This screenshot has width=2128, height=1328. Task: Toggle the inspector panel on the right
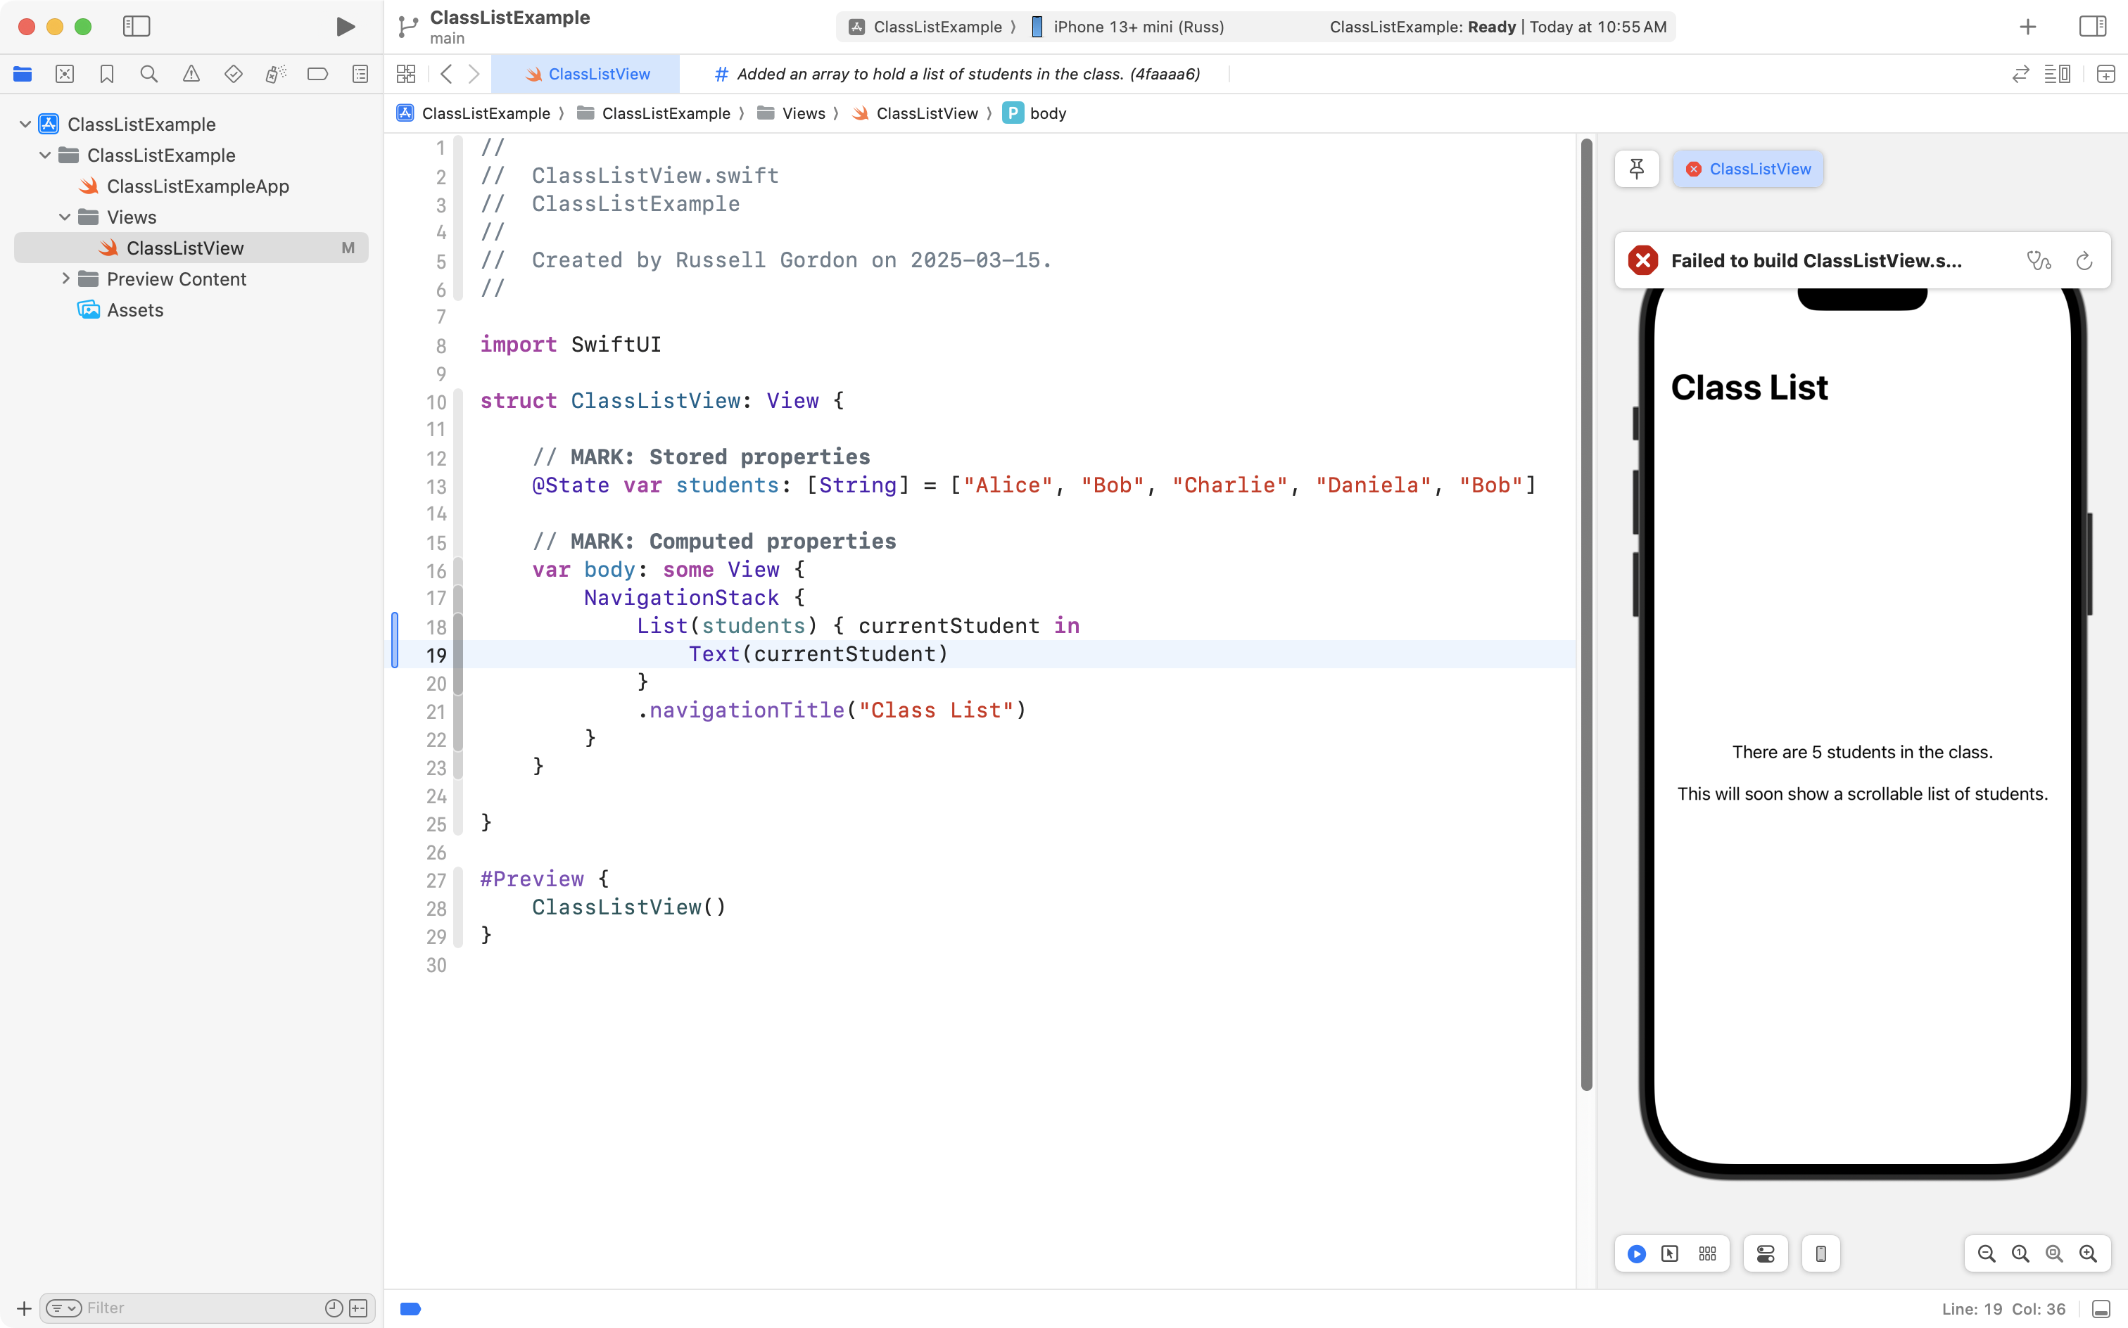(2092, 26)
